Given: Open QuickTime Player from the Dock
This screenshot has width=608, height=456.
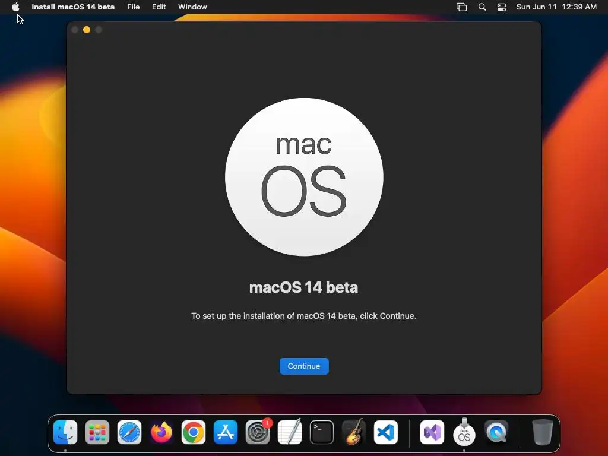Looking at the screenshot, I should (x=496, y=432).
